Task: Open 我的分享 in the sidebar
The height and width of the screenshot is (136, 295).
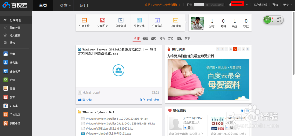Action: coord(16,28)
